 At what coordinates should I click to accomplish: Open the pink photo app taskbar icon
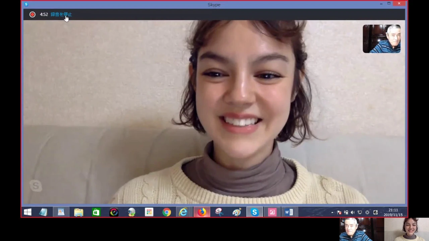[x=272, y=212]
